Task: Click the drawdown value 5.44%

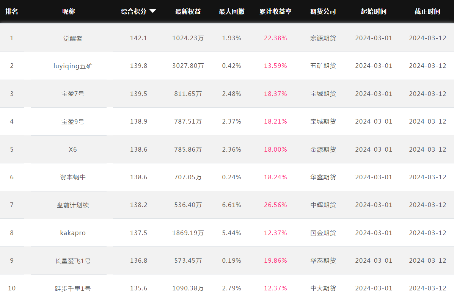Action: (x=232, y=233)
